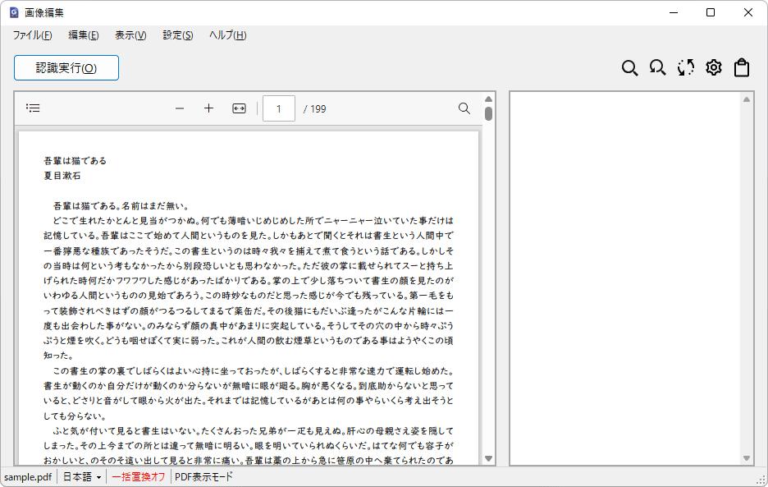Click the search-replace magnifier with arrow icon

point(657,67)
